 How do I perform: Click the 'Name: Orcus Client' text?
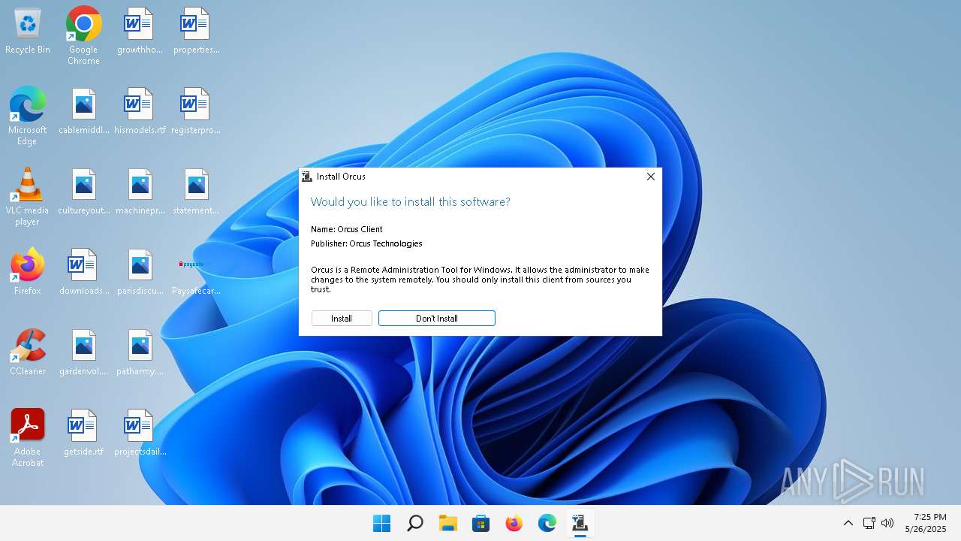coord(347,229)
